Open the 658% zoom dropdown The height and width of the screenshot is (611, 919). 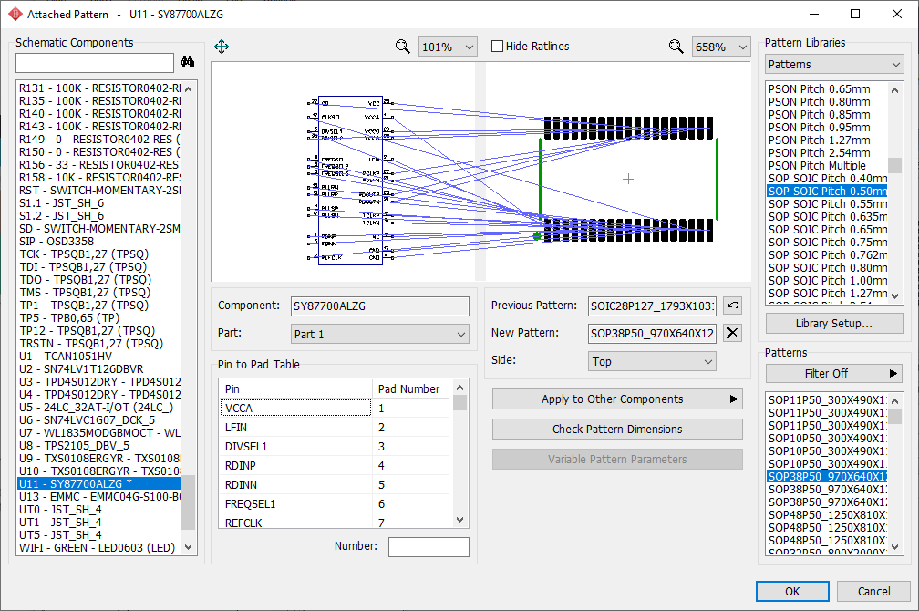click(721, 47)
